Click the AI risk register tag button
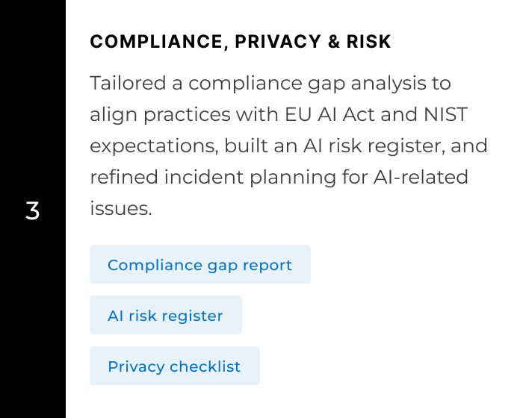 coord(165,316)
